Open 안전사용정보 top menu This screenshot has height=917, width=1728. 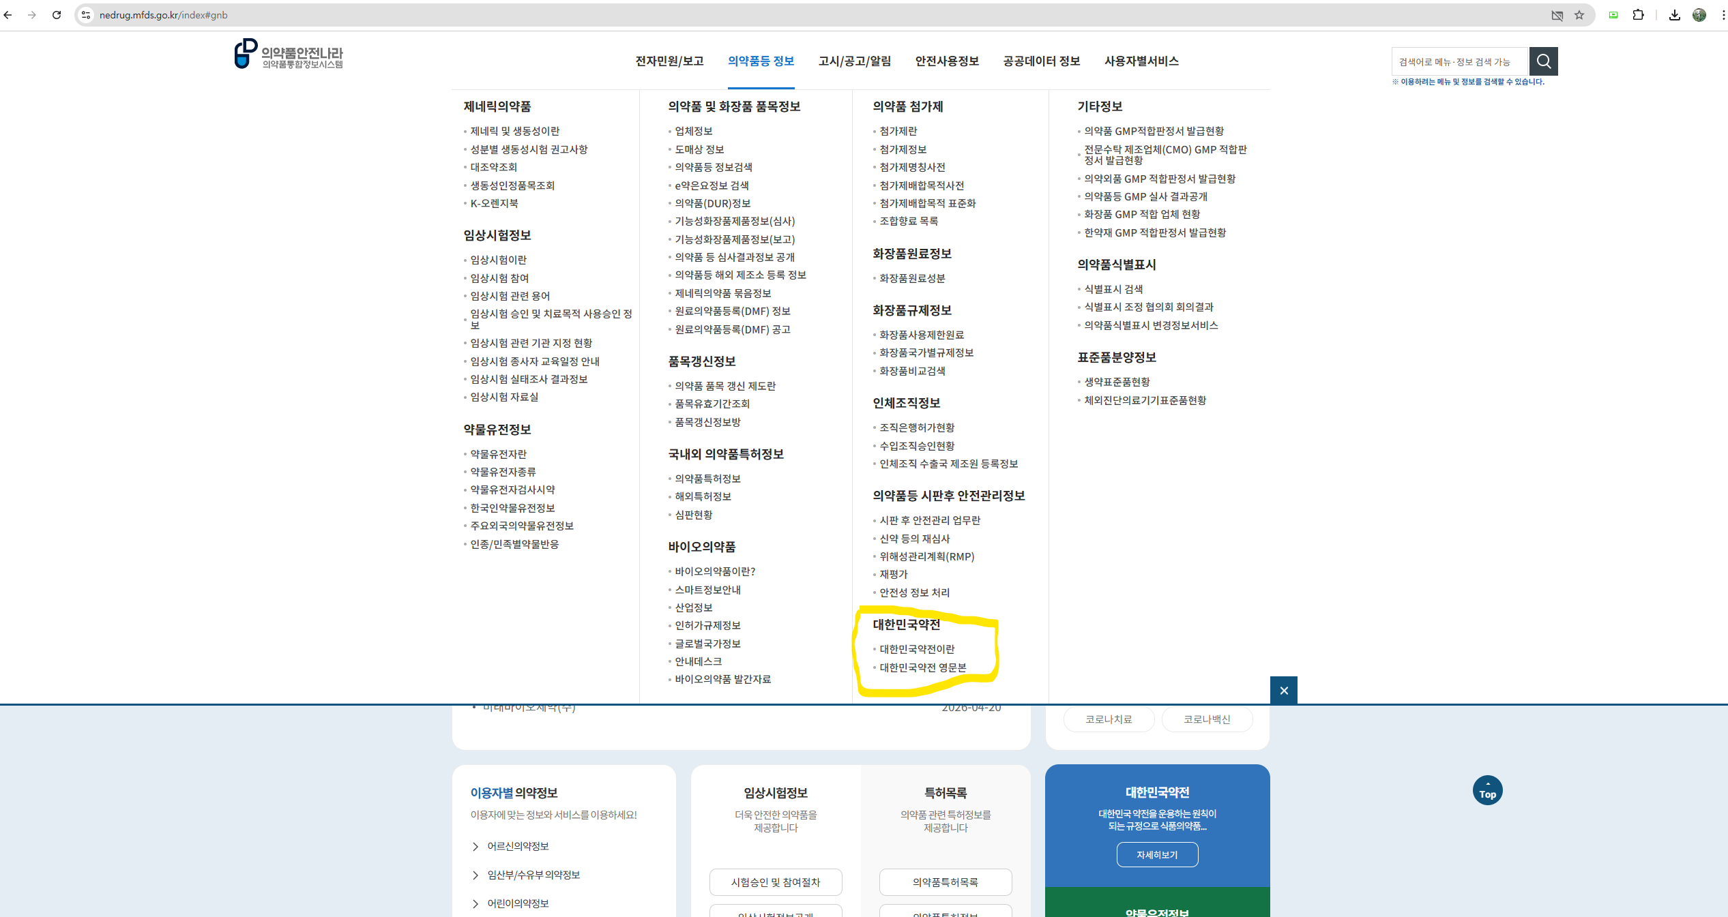pyautogui.click(x=947, y=61)
